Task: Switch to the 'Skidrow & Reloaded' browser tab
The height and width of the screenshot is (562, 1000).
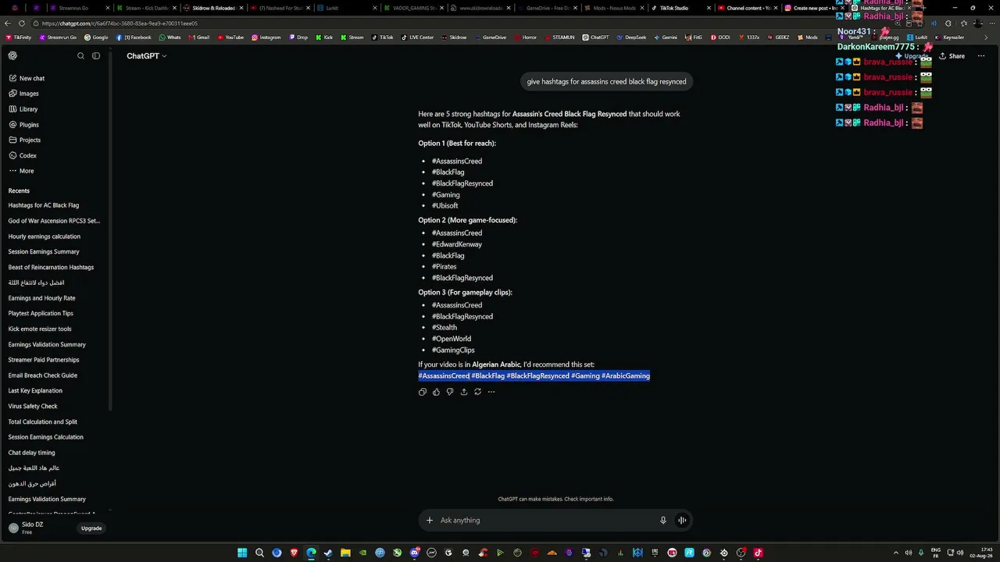Action: coord(212,8)
